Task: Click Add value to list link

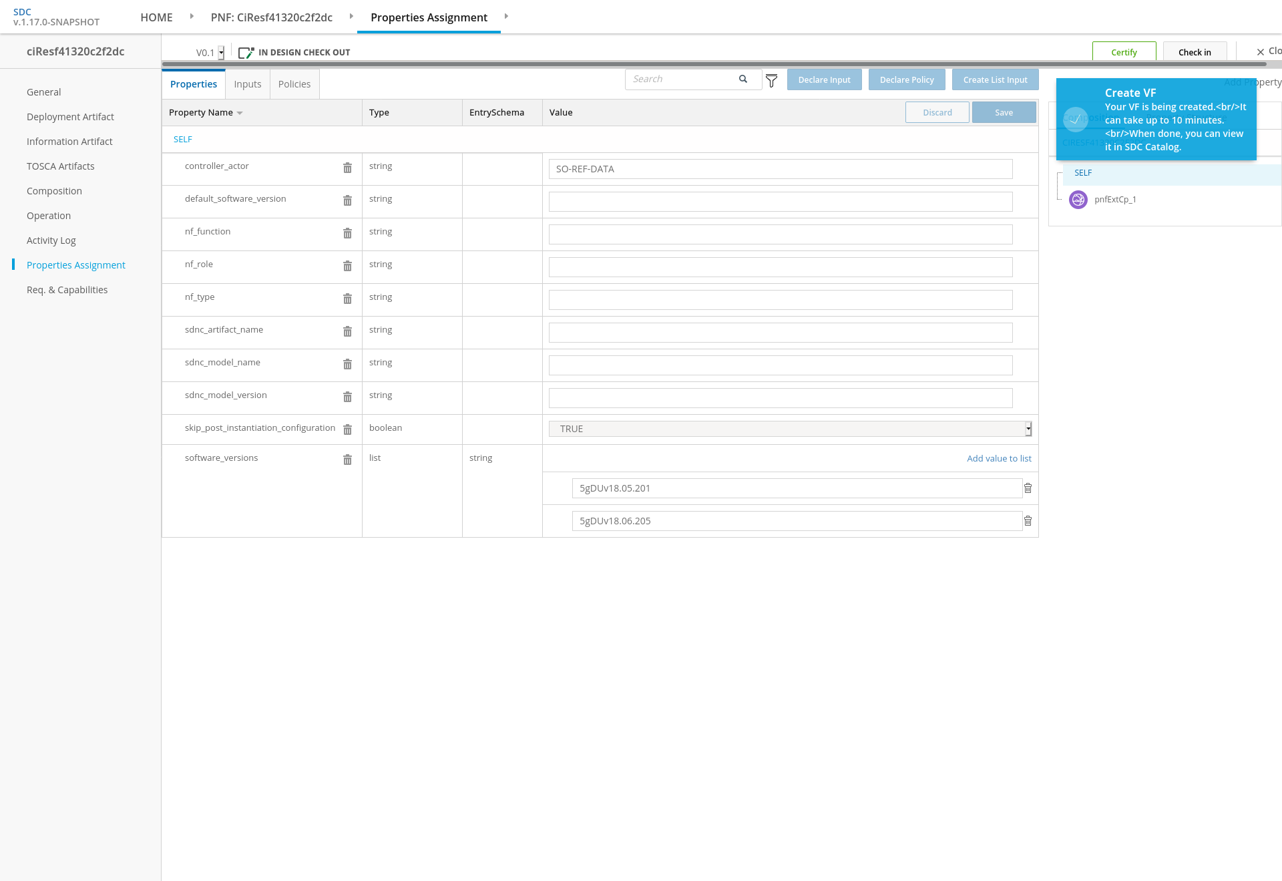Action: coord(999,459)
